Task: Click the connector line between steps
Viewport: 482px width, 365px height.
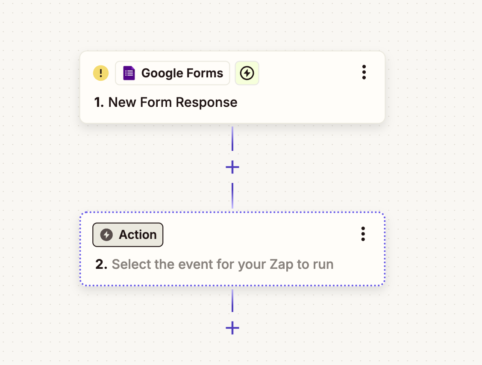Action: pos(232,141)
